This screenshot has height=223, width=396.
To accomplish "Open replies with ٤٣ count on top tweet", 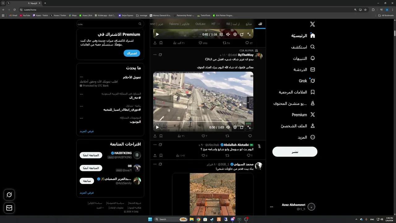I will click(x=249, y=43).
